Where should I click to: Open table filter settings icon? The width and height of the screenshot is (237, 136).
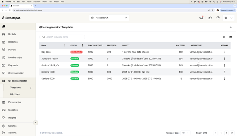pyautogui.click(x=224, y=37)
